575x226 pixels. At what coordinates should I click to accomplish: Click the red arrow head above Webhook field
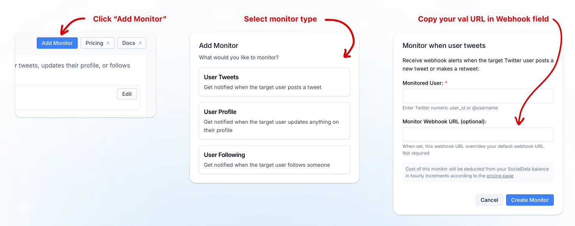pyautogui.click(x=520, y=120)
